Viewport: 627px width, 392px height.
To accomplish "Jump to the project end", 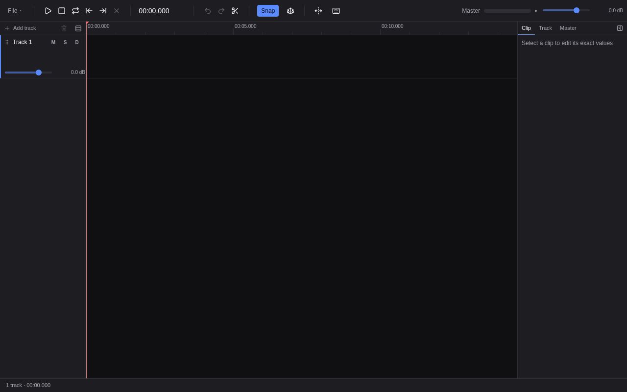I will [x=103, y=11].
